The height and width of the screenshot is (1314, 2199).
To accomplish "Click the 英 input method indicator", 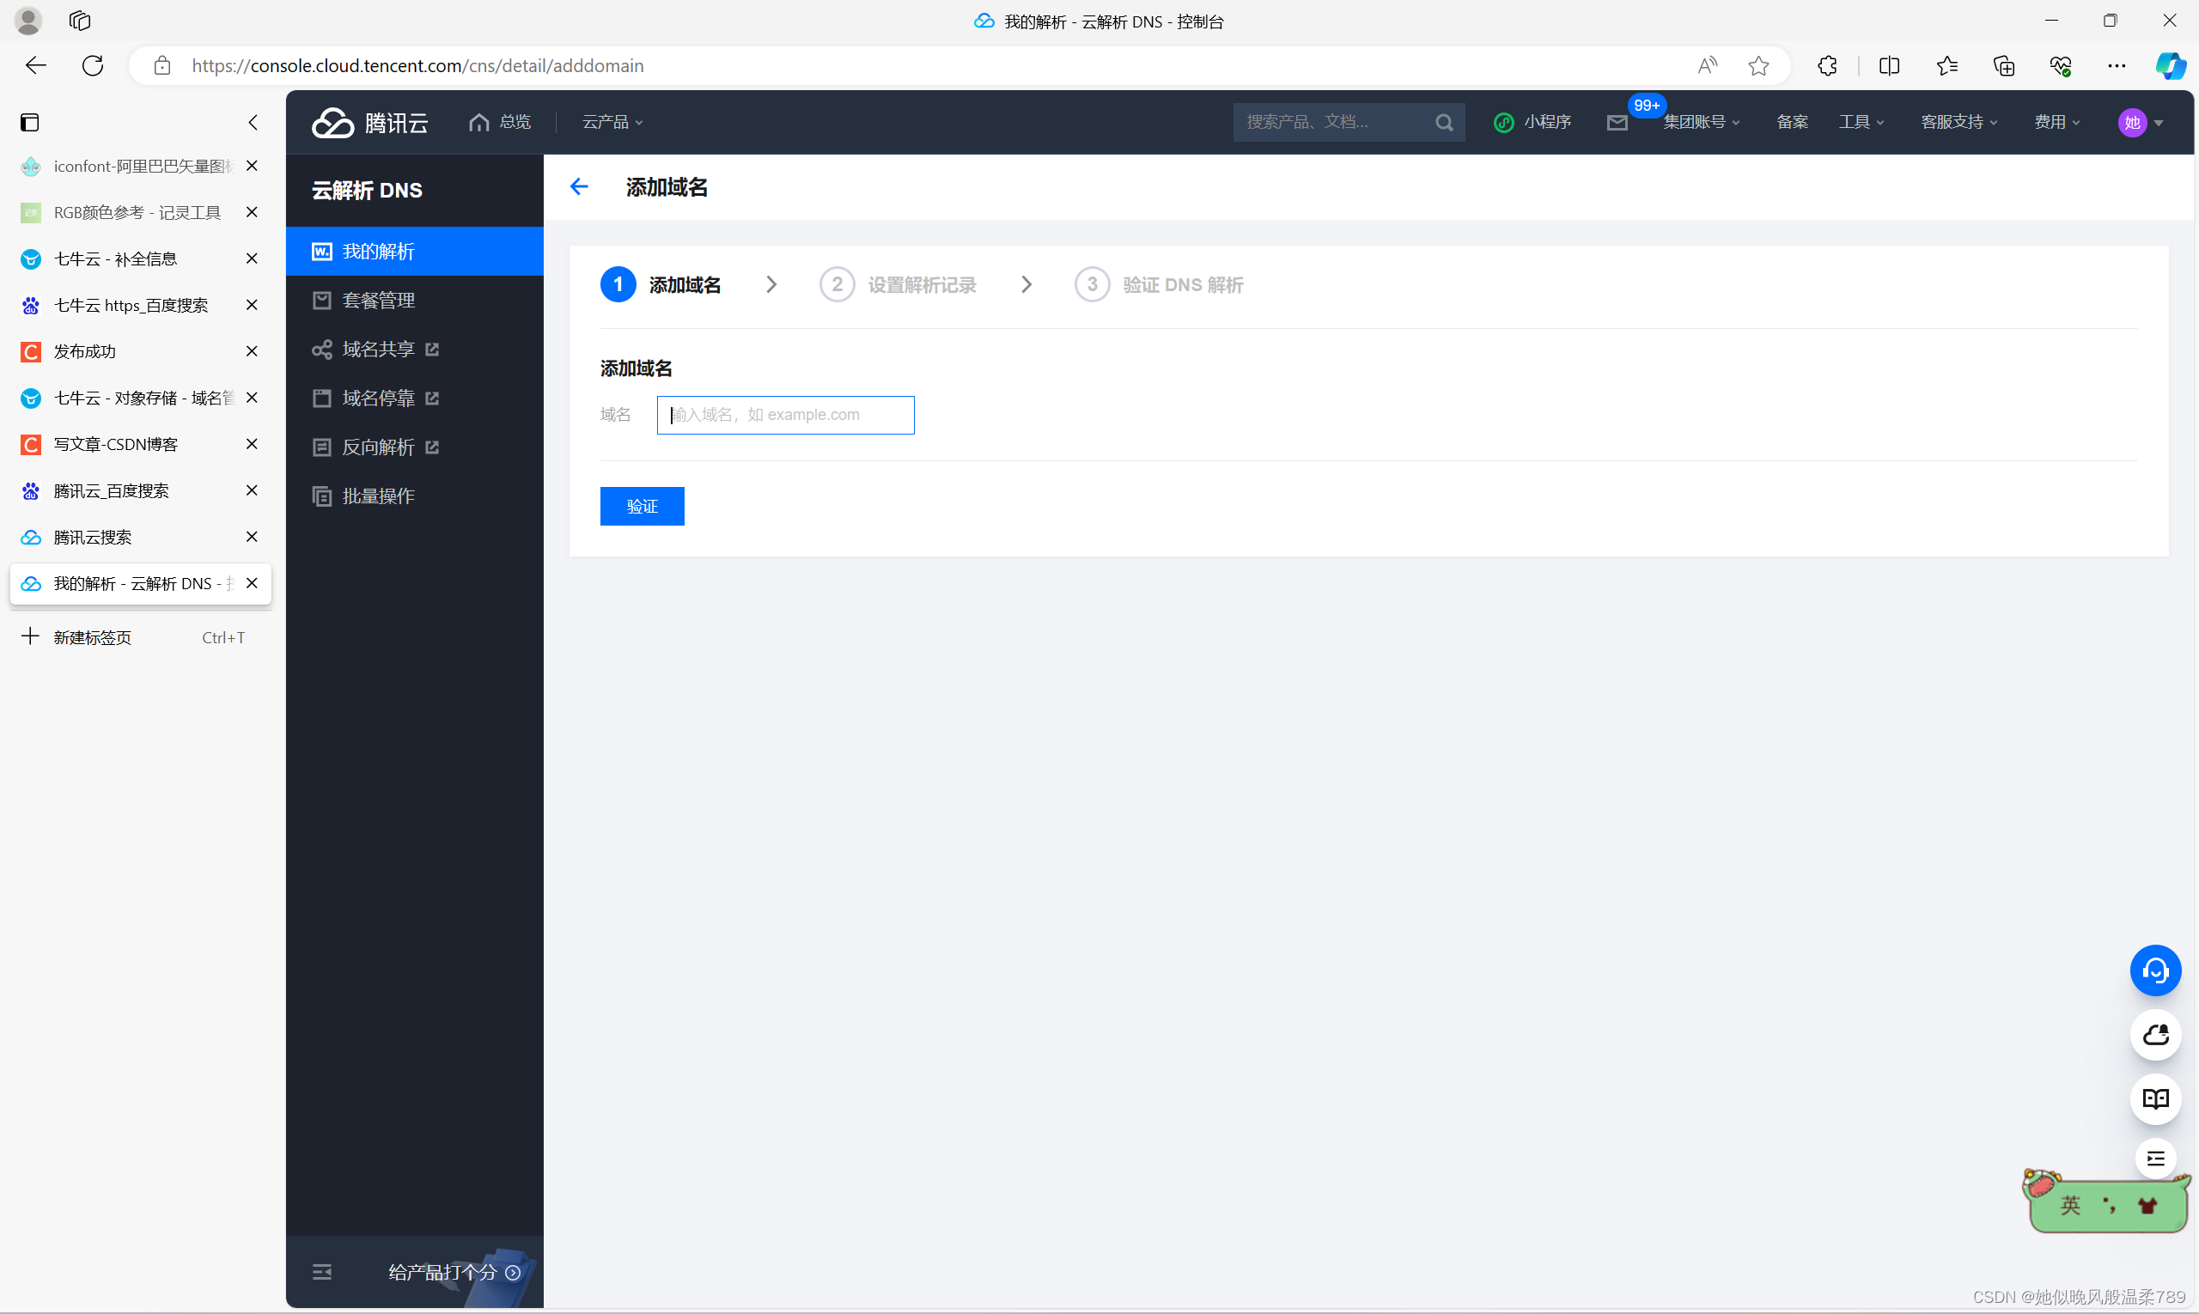I will pos(2071,1205).
